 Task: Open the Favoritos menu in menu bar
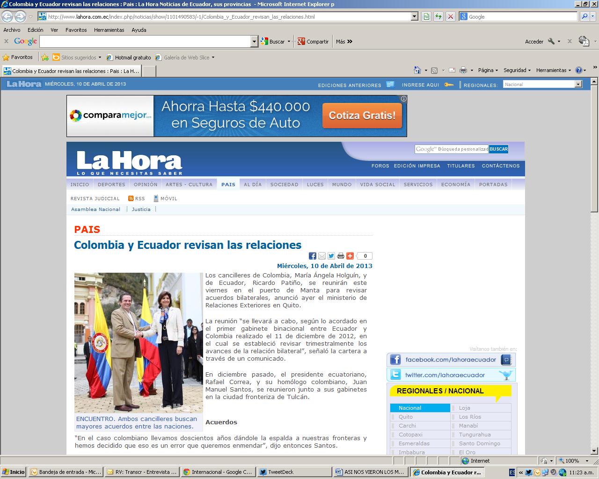76,30
